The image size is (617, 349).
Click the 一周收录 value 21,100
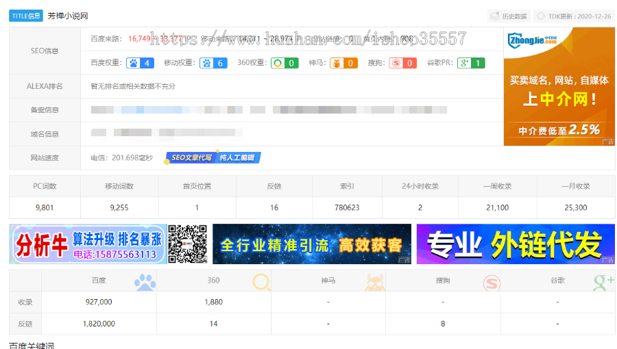498,207
